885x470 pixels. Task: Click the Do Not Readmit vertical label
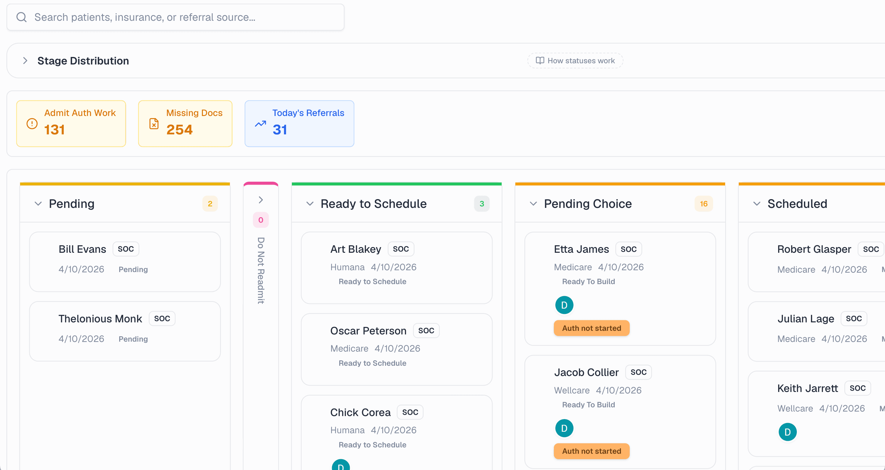point(261,271)
